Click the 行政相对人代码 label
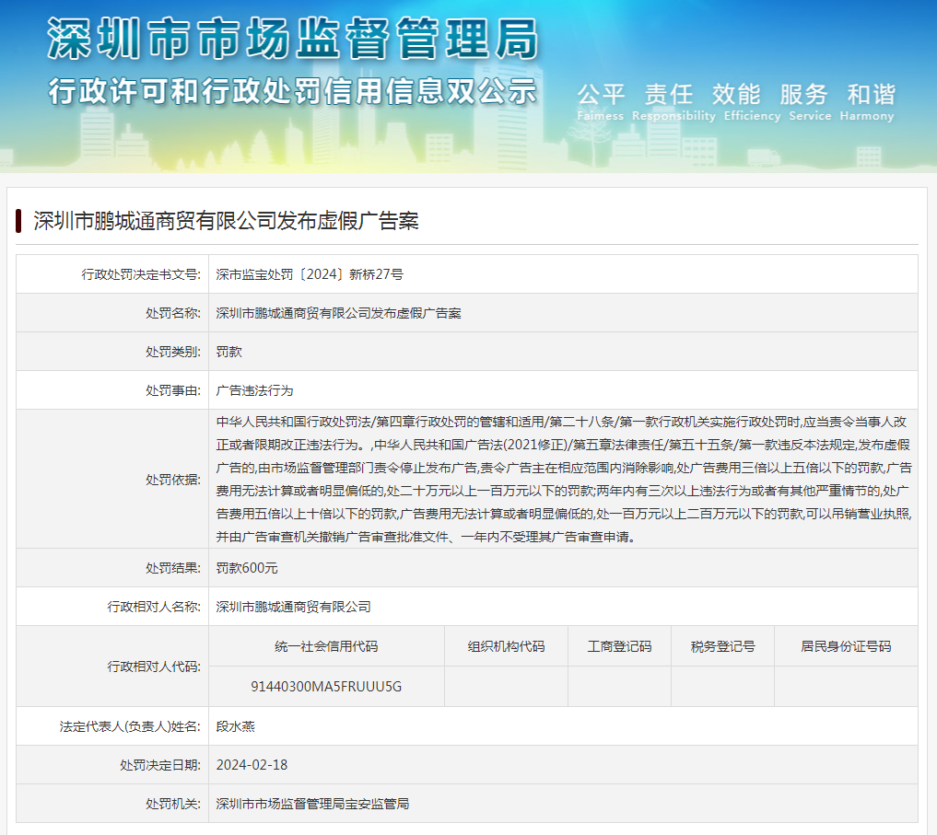Screen dimensions: 937x835 pyautogui.click(x=154, y=667)
